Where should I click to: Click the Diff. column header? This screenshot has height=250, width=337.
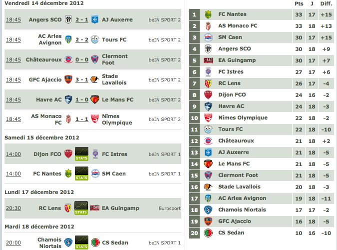[326, 3]
